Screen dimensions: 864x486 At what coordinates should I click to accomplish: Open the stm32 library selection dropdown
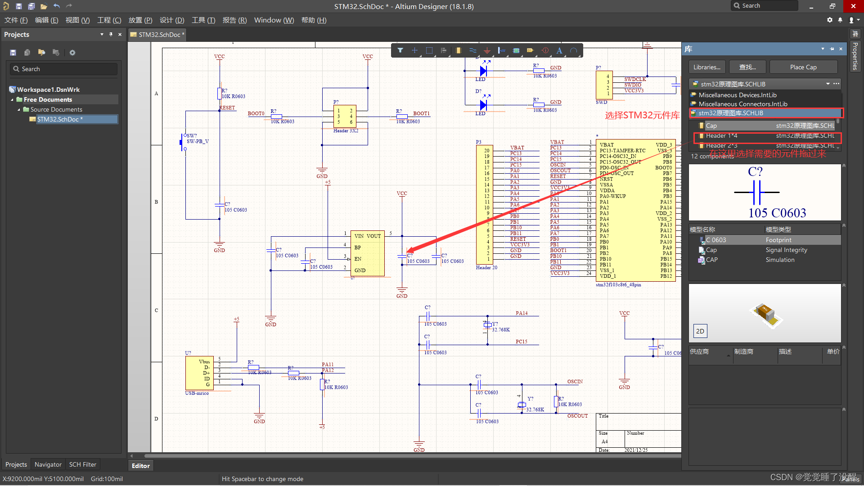coord(828,84)
